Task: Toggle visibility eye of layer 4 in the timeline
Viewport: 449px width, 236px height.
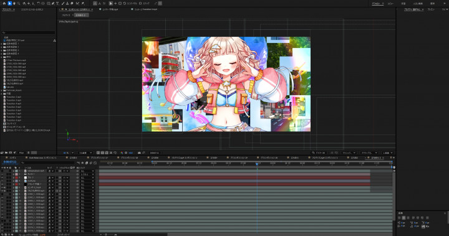Action: [2, 181]
